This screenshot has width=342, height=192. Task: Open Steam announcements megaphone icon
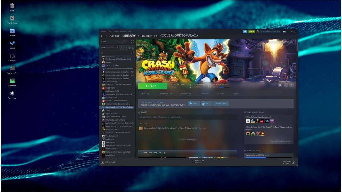pos(245,31)
